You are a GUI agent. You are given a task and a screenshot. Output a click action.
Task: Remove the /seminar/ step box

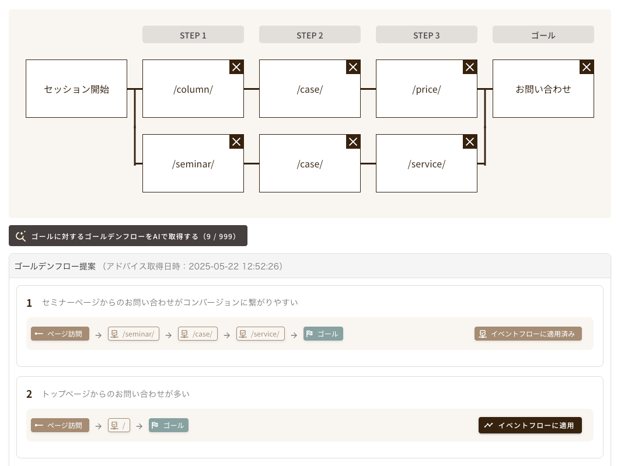[236, 142]
